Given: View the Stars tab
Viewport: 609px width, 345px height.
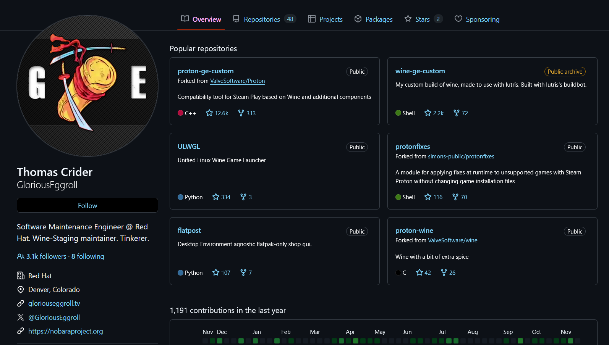Looking at the screenshot, I should [423, 19].
